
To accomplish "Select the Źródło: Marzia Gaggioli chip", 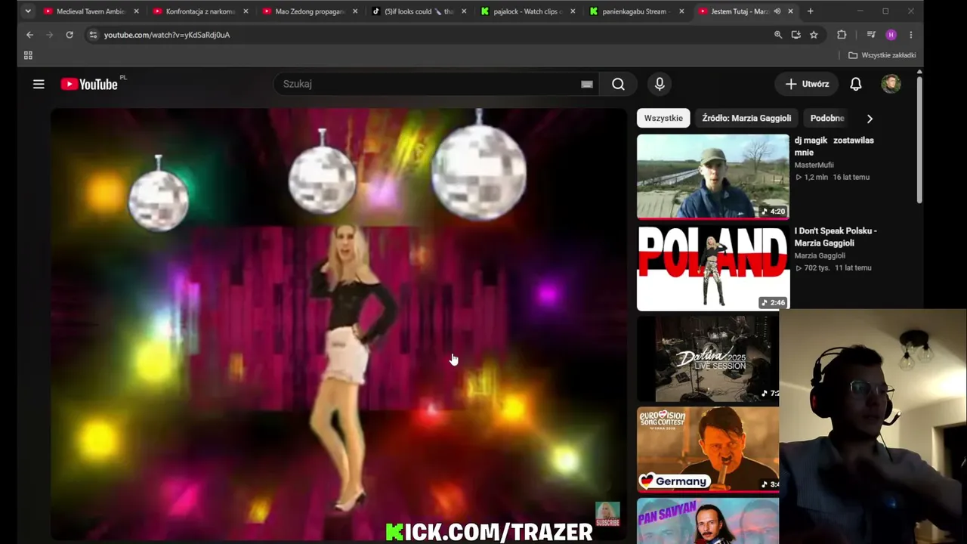I will [746, 118].
